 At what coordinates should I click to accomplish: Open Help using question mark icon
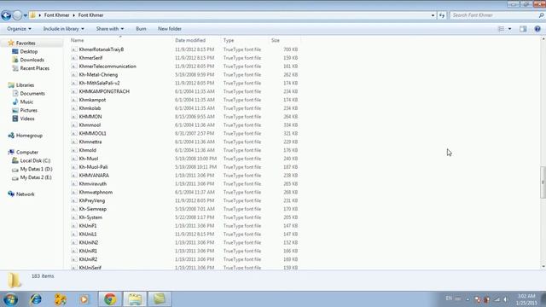(x=537, y=29)
